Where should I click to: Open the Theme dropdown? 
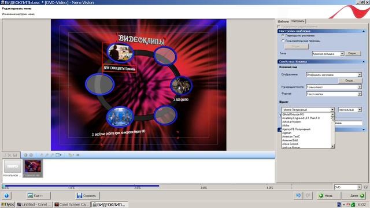coord(328,54)
